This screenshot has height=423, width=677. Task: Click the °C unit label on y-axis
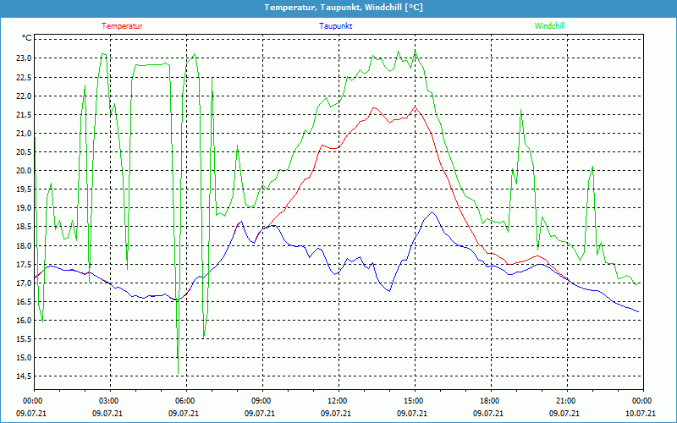pyautogui.click(x=27, y=38)
